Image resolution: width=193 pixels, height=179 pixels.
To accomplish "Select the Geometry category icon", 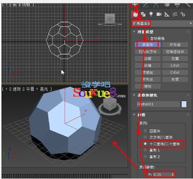I will click(x=135, y=15).
